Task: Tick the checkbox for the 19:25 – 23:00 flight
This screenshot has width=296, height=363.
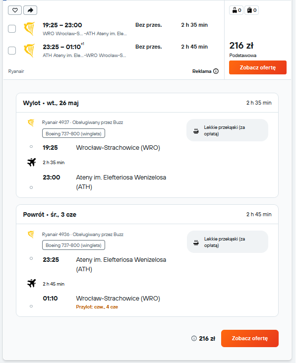Action: pos(12,29)
